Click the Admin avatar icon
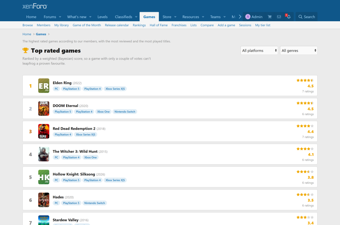 tap(248, 17)
